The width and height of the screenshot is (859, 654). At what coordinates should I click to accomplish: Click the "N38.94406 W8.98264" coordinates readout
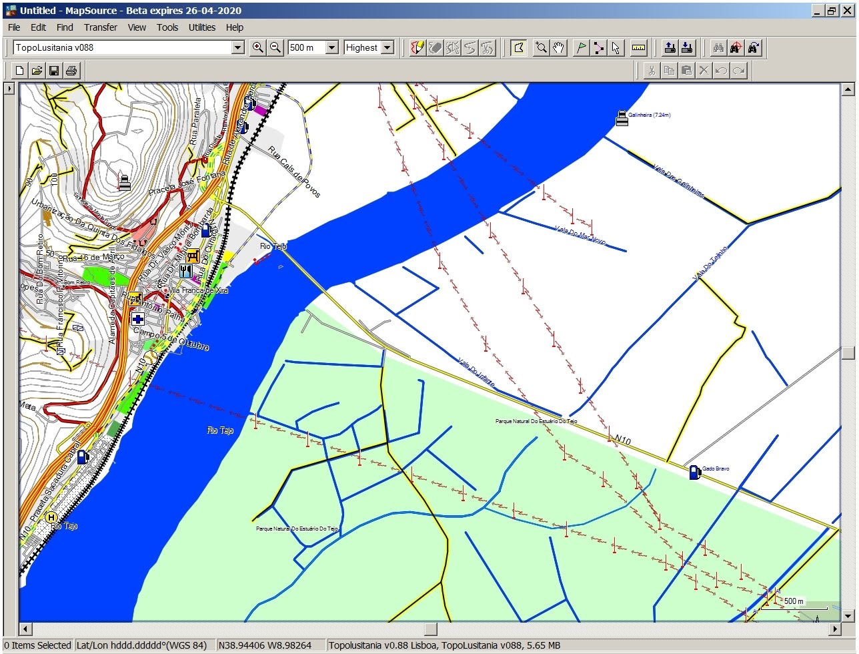tap(265, 645)
